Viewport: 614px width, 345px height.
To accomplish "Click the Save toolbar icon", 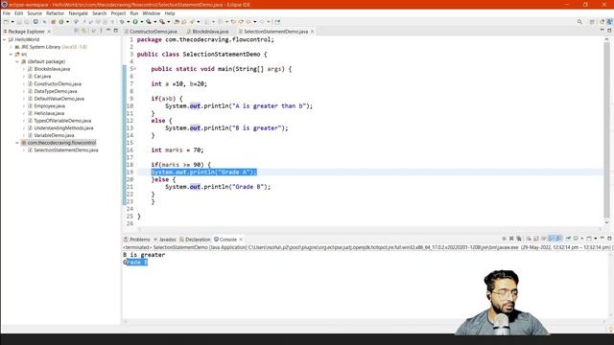I will point(19,22).
